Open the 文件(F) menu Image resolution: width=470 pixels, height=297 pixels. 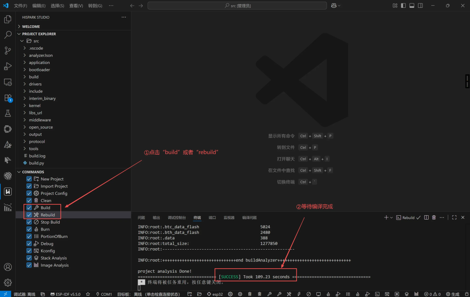pos(20,6)
